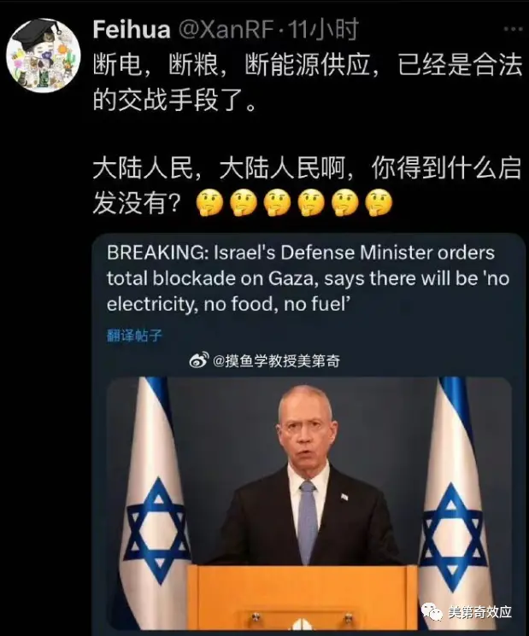Click the first thinking-face emoji

(x=209, y=202)
